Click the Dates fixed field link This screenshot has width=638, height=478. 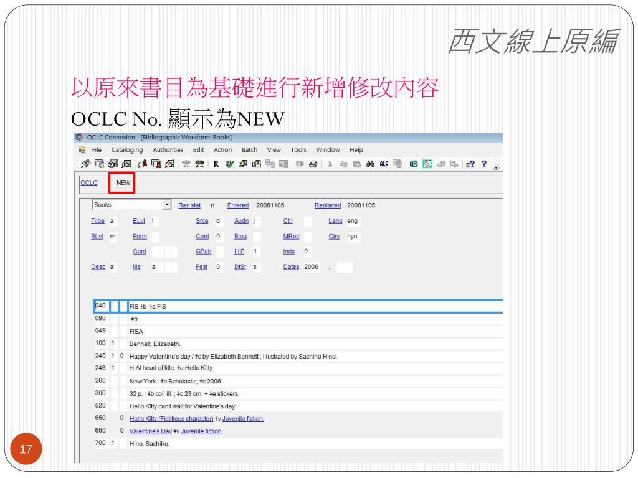(x=291, y=266)
